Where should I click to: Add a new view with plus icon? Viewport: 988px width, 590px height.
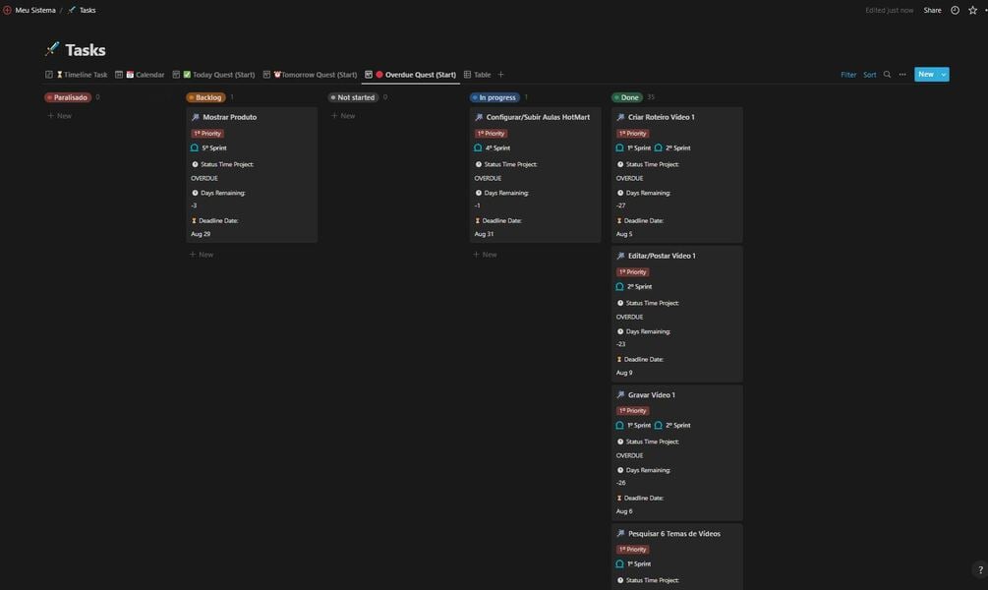pos(501,75)
